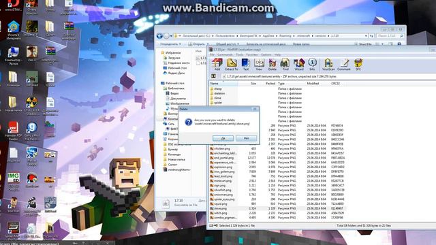
Task: Sort the archive list by Packed column
Action: coord(267,83)
